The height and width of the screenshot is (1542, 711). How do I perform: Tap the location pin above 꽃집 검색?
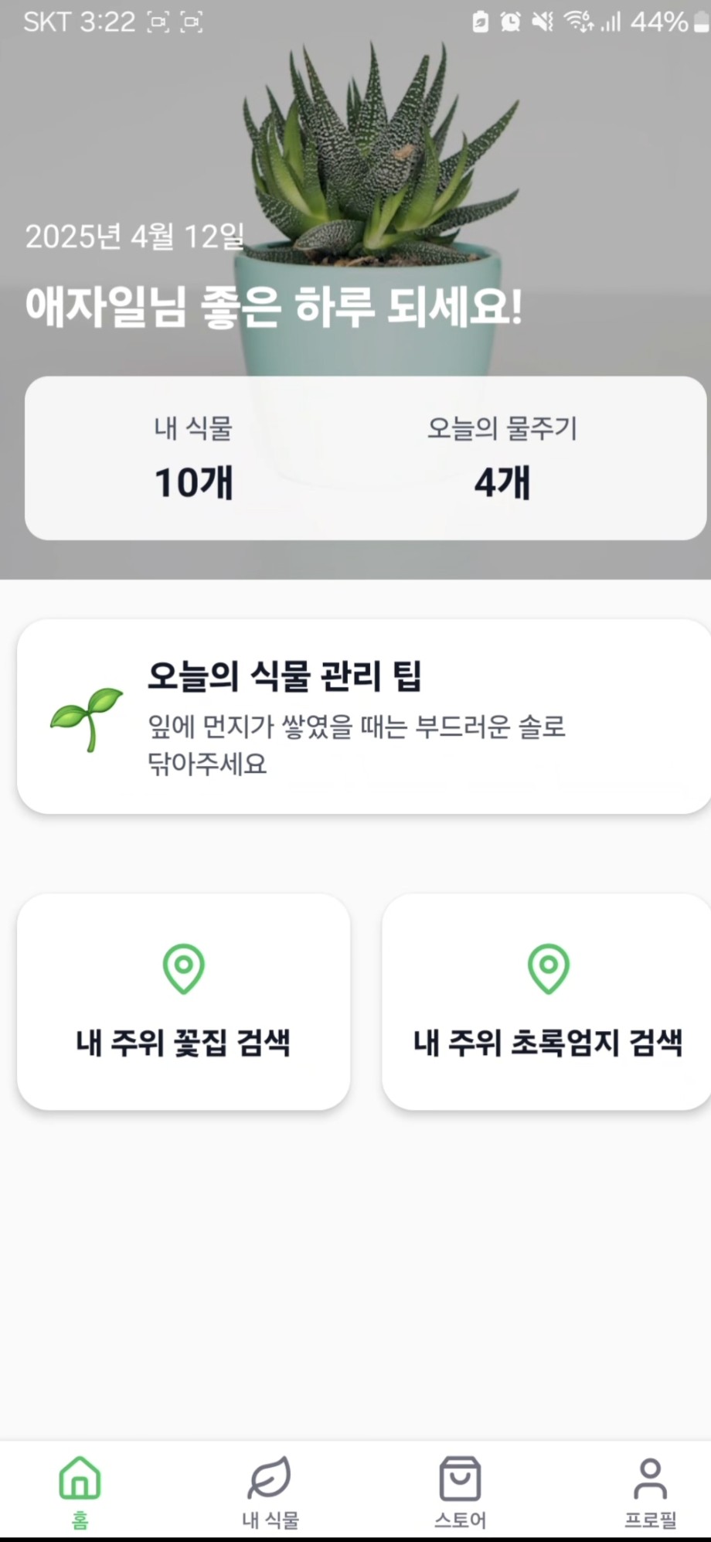184,968
